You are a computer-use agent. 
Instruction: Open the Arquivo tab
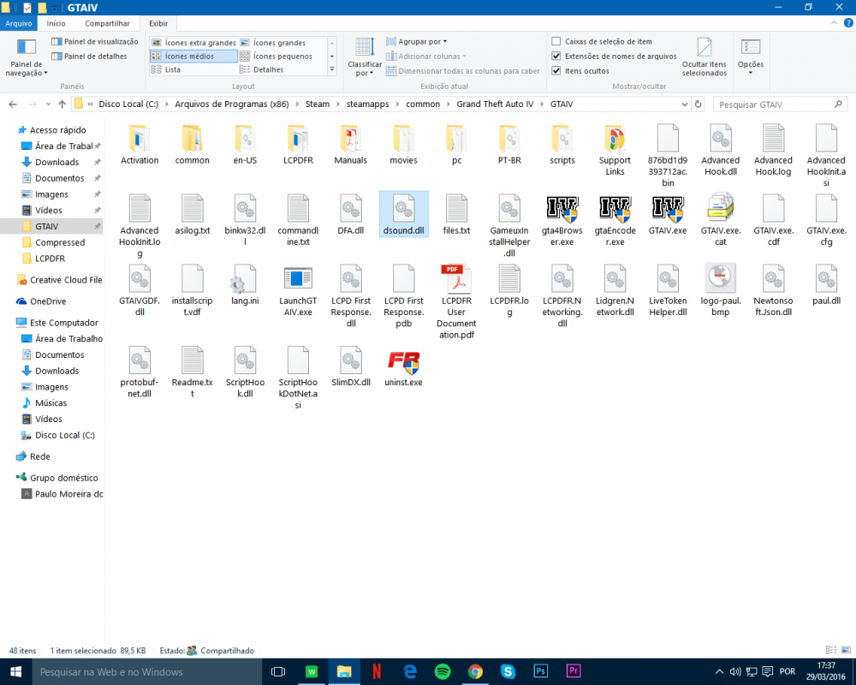[19, 23]
